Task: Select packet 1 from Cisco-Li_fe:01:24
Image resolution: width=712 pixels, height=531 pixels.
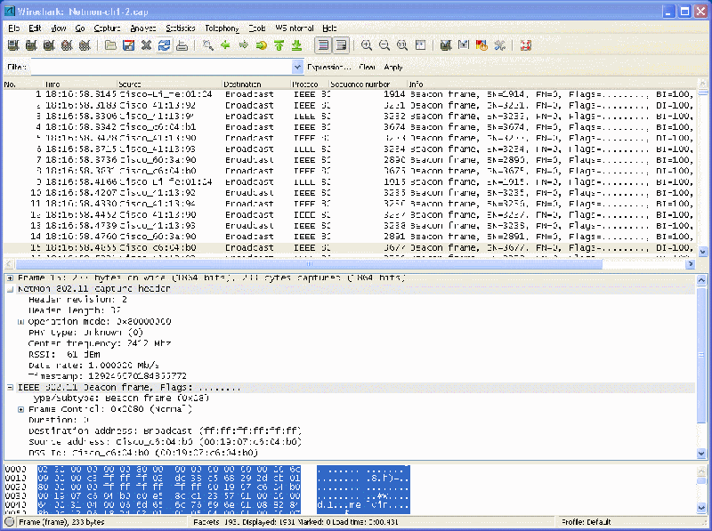Action: pyautogui.click(x=349, y=94)
